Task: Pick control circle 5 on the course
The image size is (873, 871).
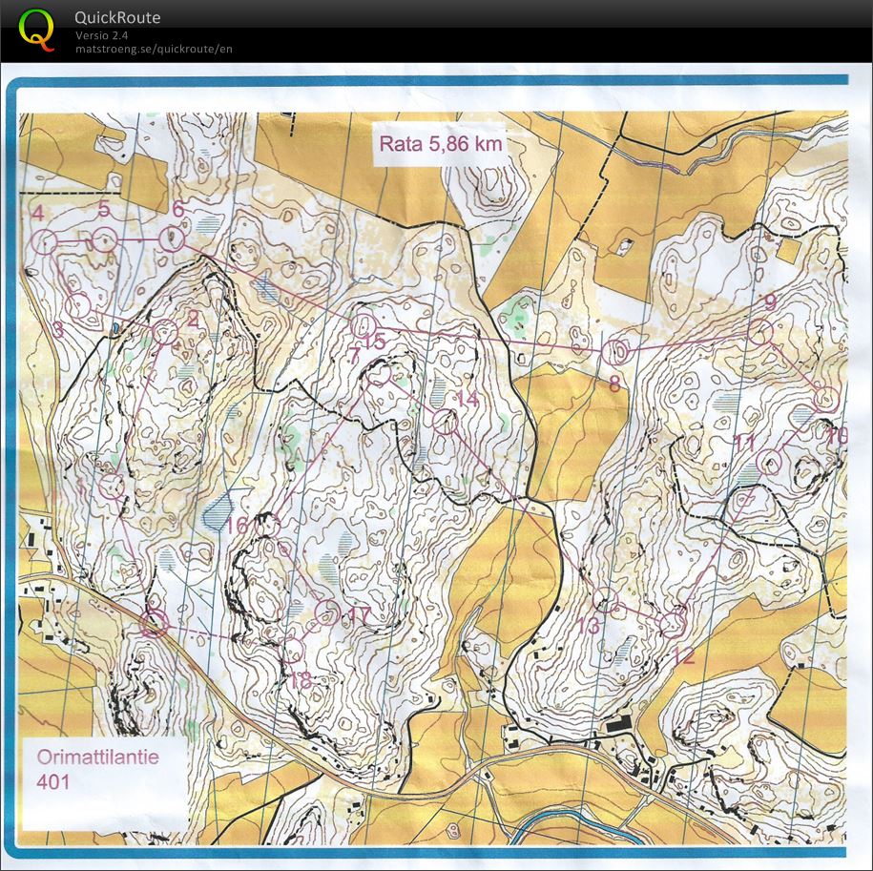Action: pyautogui.click(x=105, y=239)
